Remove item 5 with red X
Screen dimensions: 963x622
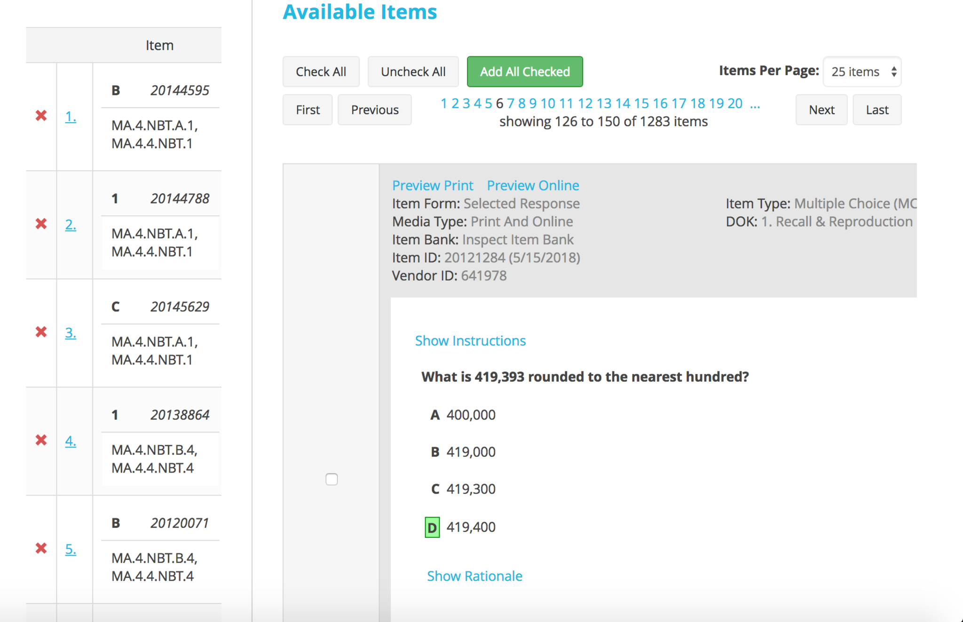tap(41, 548)
